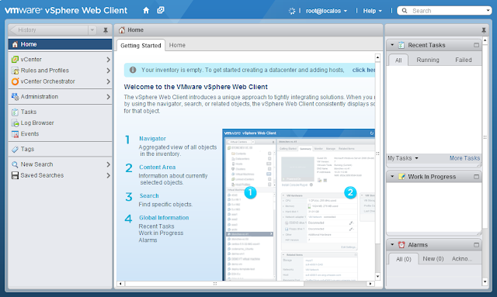Select the Failed tab in Recent Tasks
497x297 pixels.
point(464,60)
